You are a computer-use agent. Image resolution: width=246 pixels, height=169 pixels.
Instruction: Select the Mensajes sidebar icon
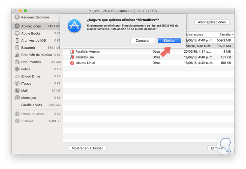click(17, 98)
